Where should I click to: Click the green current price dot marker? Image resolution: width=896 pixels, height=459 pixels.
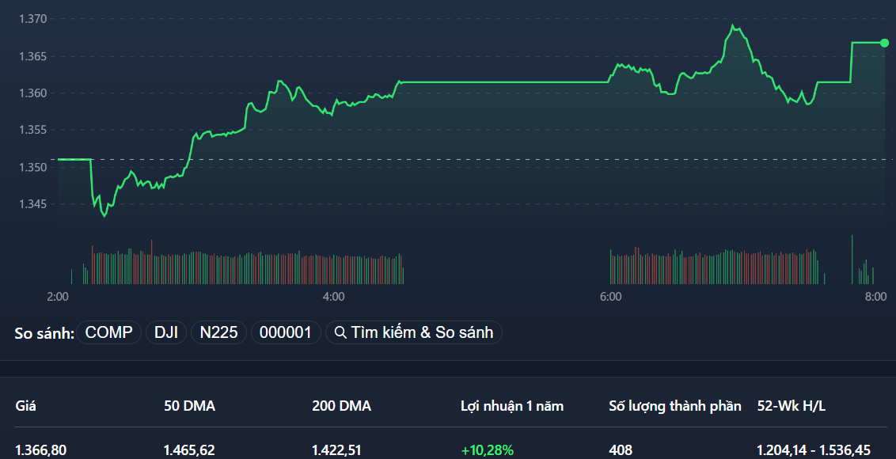click(884, 43)
